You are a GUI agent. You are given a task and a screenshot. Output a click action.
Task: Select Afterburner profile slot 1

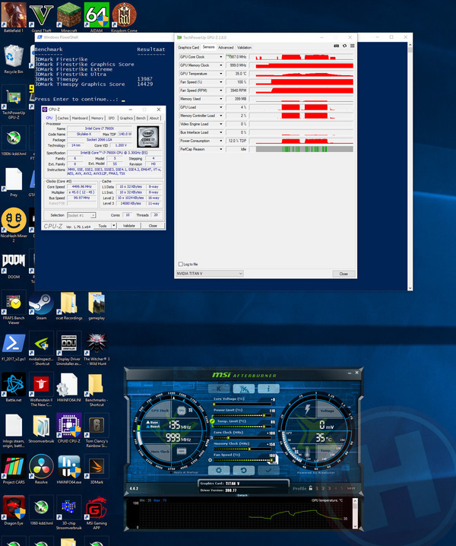click(x=317, y=488)
